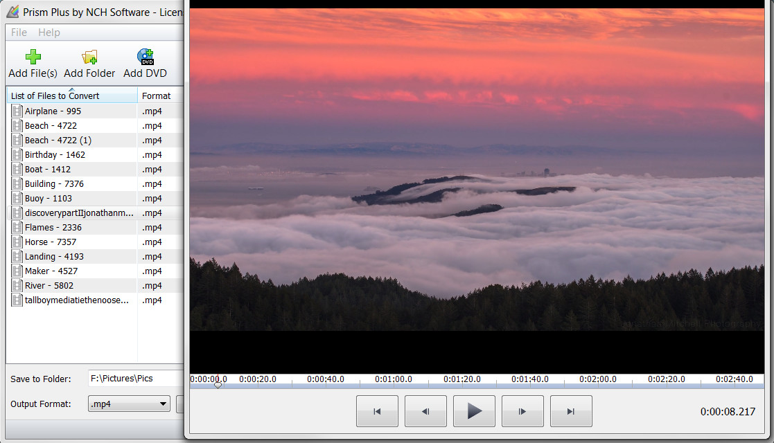Open the Help menu

coord(49,32)
